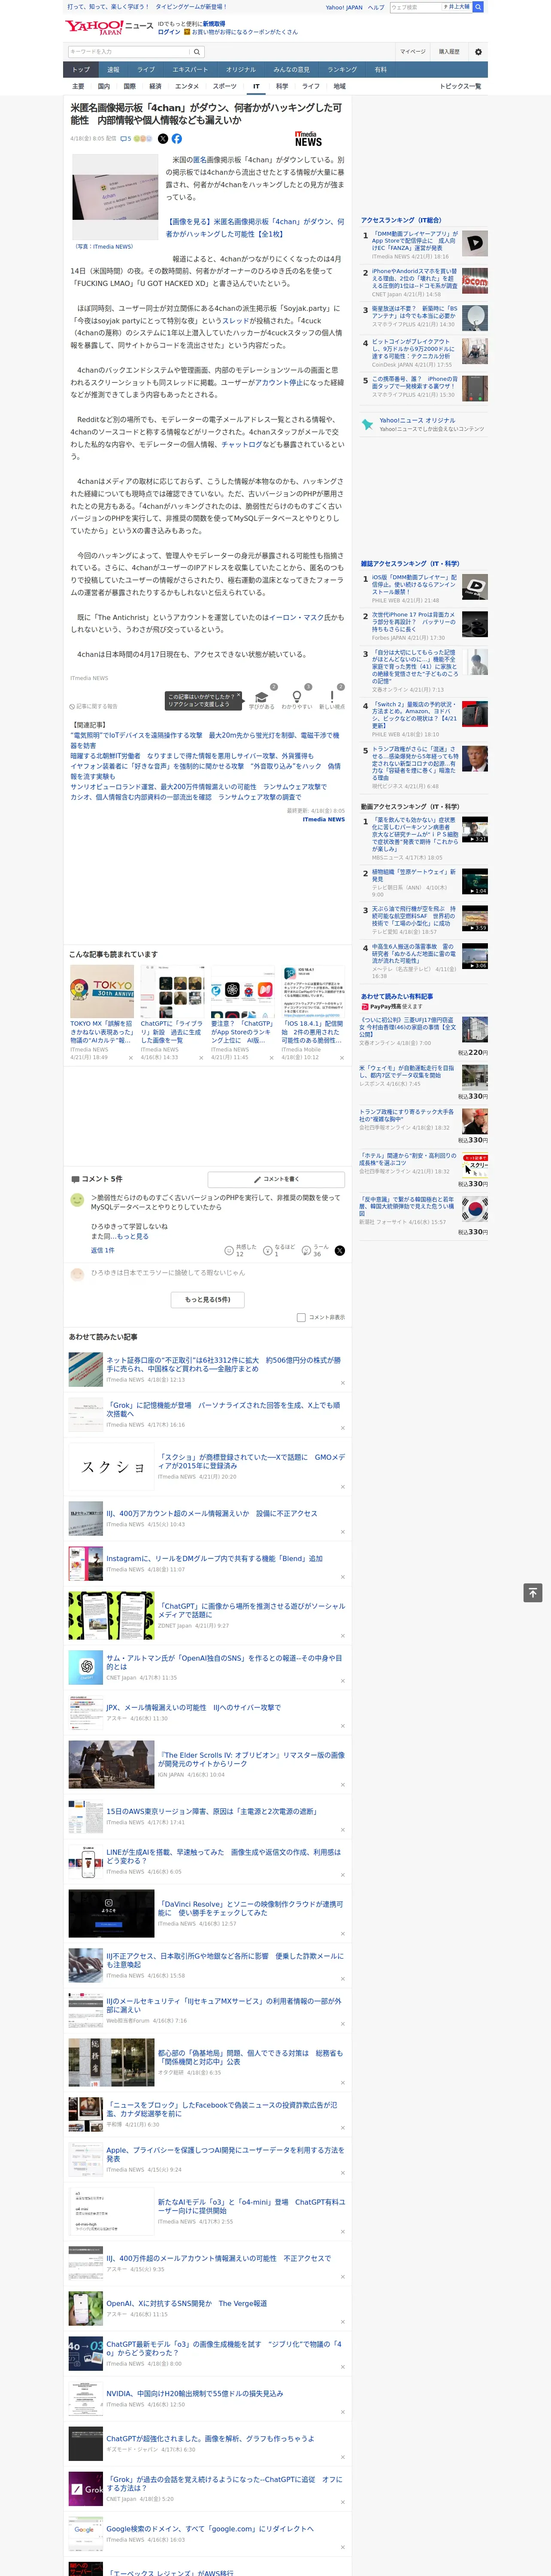Screen dimensions: 551x2576
Task: Open related link カシオ、個人情報含む内部資料
Action: [185, 797]
